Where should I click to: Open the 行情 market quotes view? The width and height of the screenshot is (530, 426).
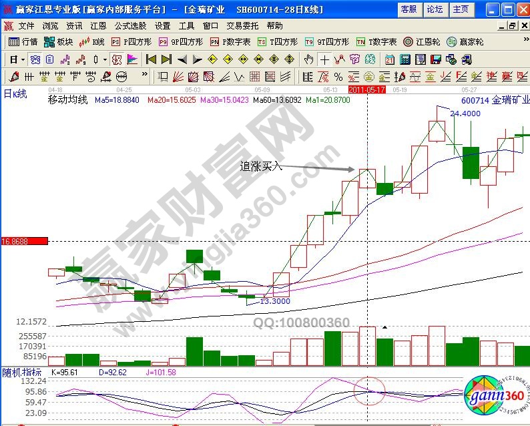point(23,41)
